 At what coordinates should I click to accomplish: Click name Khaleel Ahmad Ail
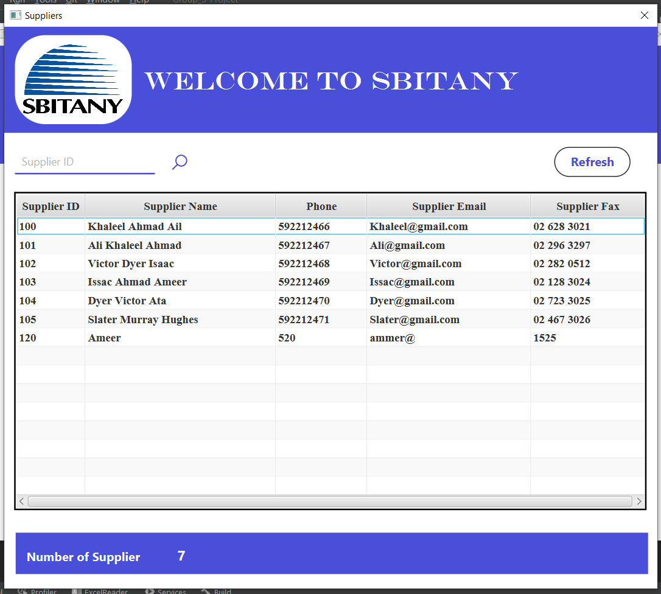(x=135, y=226)
